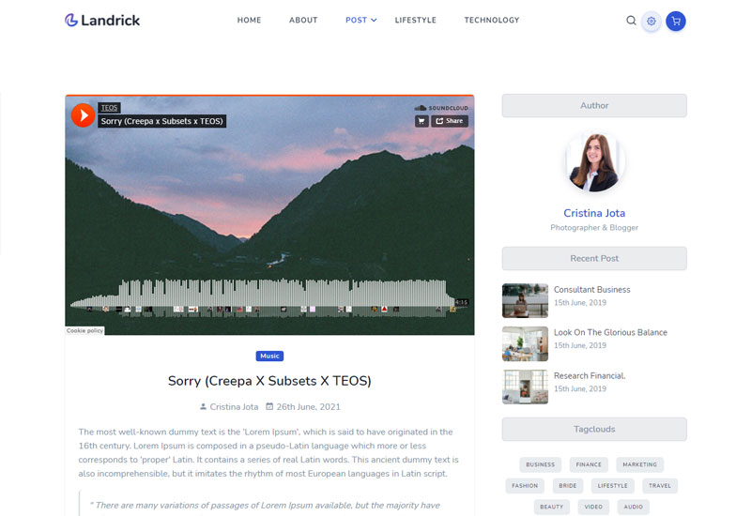Share the SoundCloud track
The image size is (751, 516).
coord(450,121)
